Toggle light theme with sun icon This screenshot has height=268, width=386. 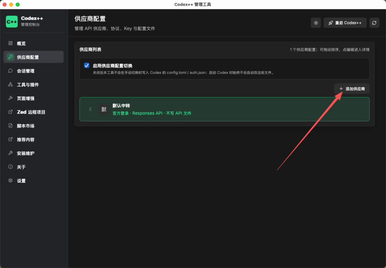(316, 23)
